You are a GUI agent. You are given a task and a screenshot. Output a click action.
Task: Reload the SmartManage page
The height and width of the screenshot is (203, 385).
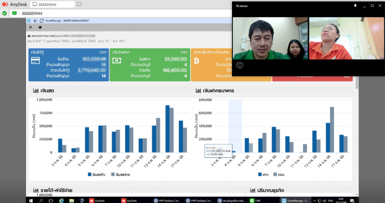tap(41, 21)
